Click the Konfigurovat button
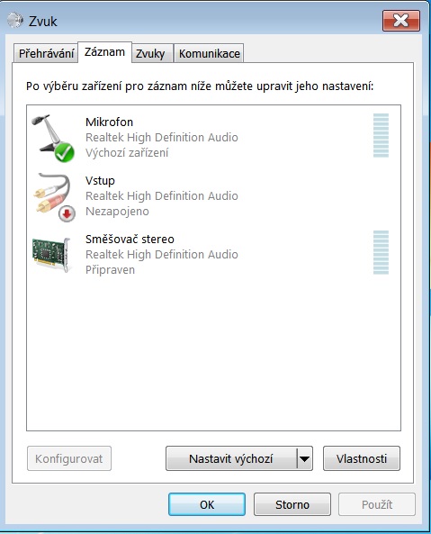Screen dimensions: 431x534 [x=69, y=458]
